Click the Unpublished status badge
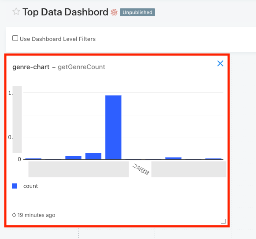 tap(137, 12)
